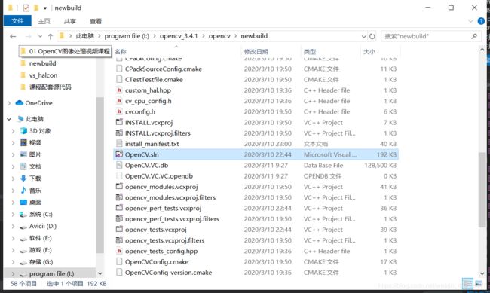
Task: Select file name opencv_tests.vcxproj
Action: 155,230
